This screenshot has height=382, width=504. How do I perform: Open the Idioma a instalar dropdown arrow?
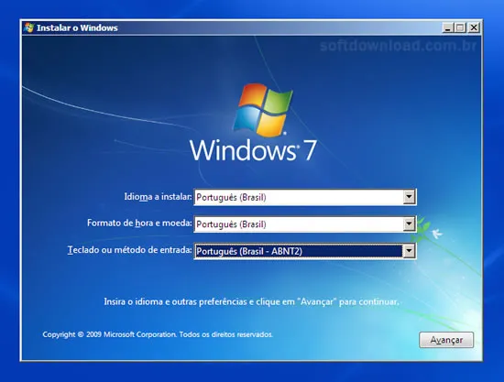(x=409, y=197)
